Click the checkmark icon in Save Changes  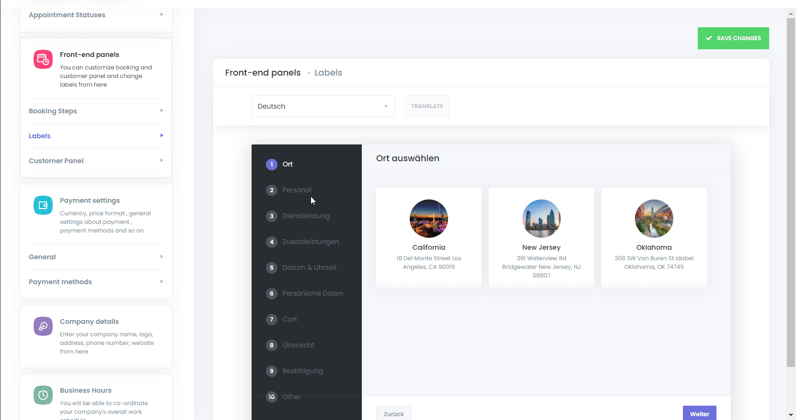709,38
